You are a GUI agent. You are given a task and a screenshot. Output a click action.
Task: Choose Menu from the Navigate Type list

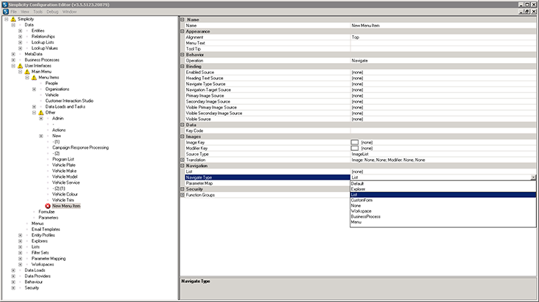(x=443, y=222)
